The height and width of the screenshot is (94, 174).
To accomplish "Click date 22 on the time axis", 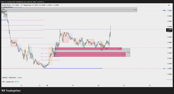I will (x=150, y=85).
